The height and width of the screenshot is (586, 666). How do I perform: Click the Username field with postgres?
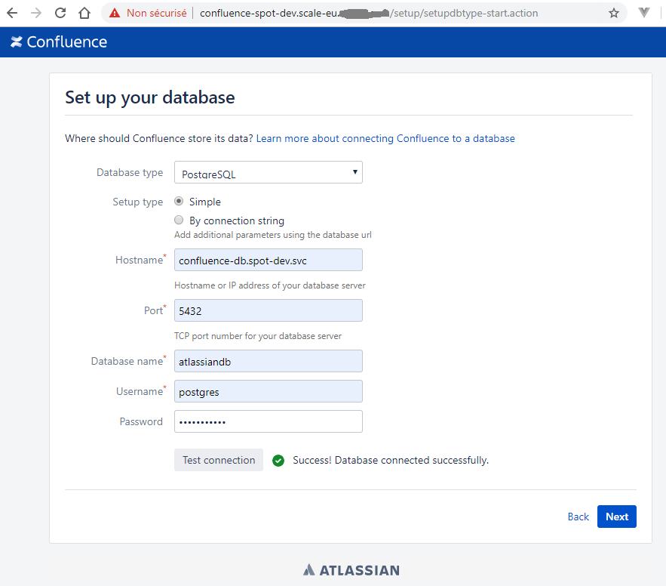coord(268,391)
